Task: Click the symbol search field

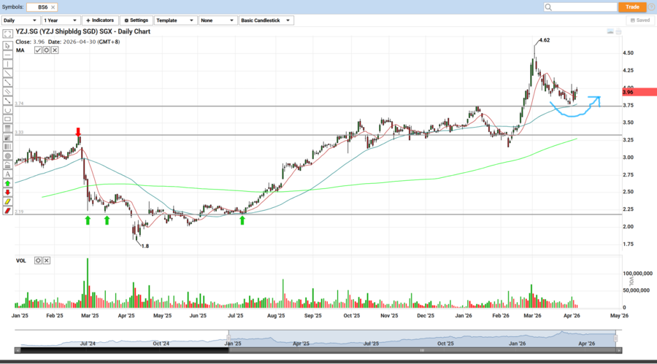Action: [579, 7]
